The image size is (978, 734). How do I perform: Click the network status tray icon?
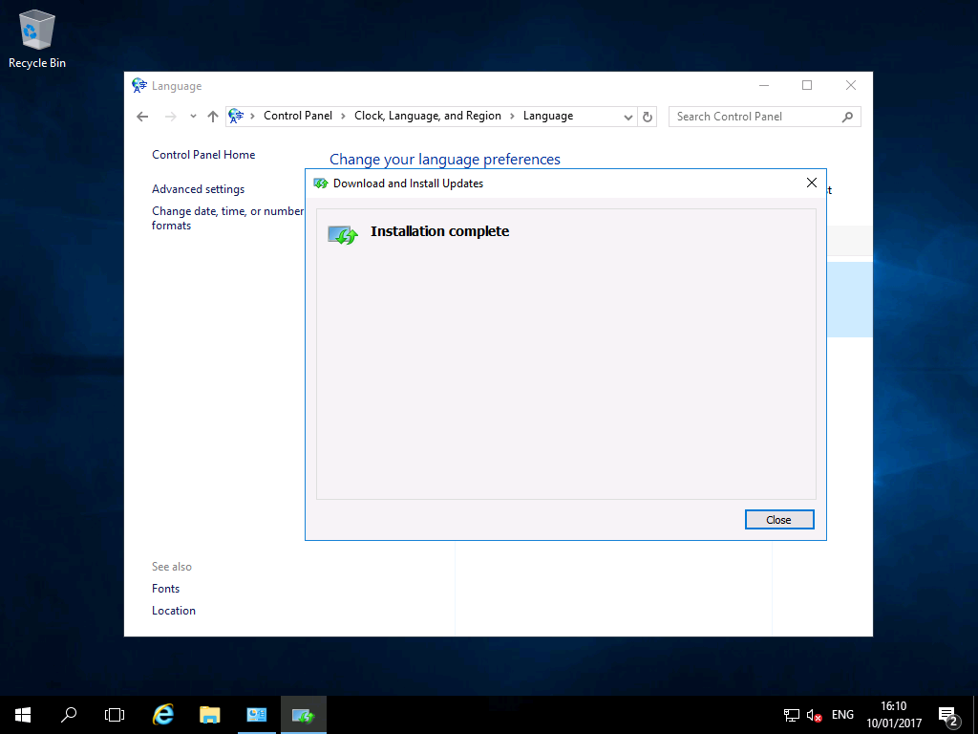792,715
